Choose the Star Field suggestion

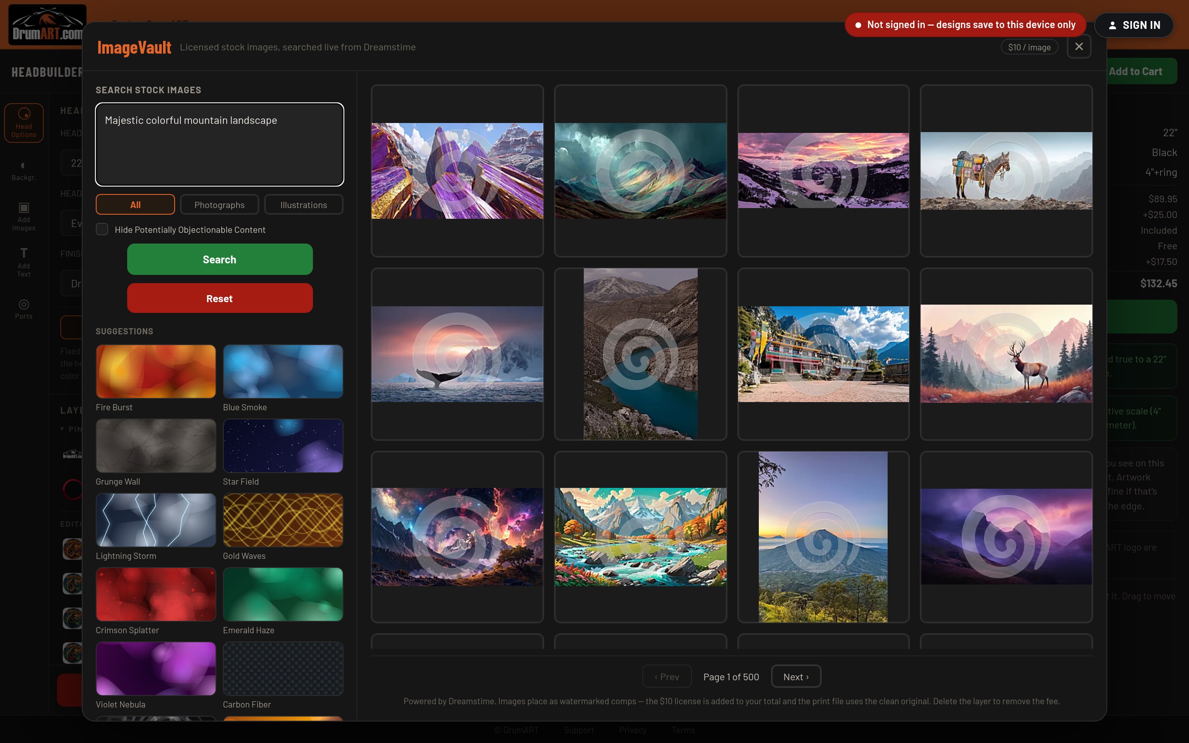click(x=283, y=446)
